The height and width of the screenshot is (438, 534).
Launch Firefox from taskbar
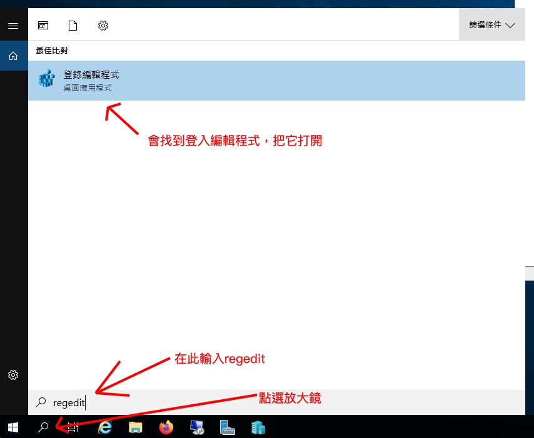(166, 427)
